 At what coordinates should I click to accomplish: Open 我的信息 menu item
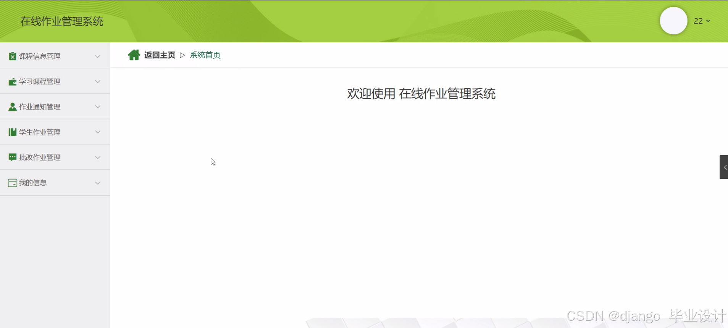(55, 183)
